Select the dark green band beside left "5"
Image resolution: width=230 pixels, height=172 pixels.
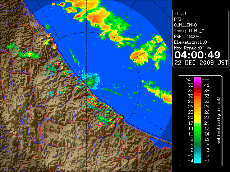pyautogui.click(x=198, y=144)
